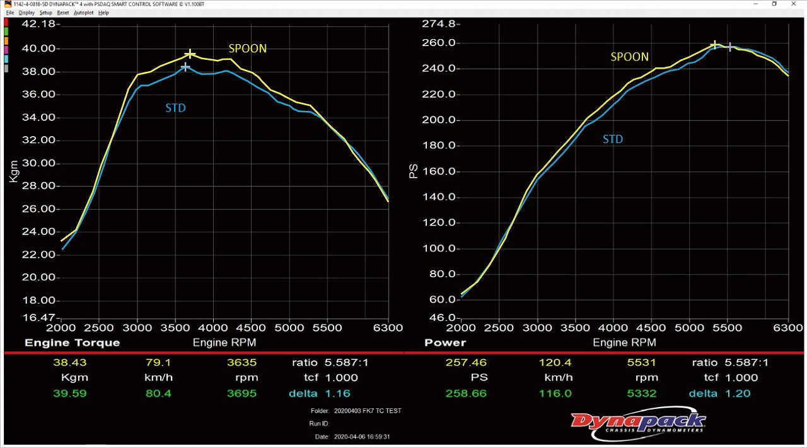
Task: Click the Engine Torque graph title
Action: pos(72,343)
